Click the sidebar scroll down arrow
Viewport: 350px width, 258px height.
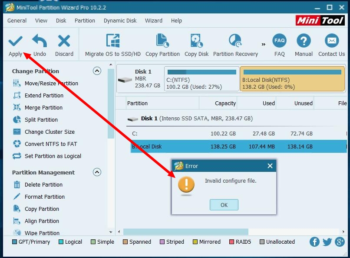click(x=111, y=232)
